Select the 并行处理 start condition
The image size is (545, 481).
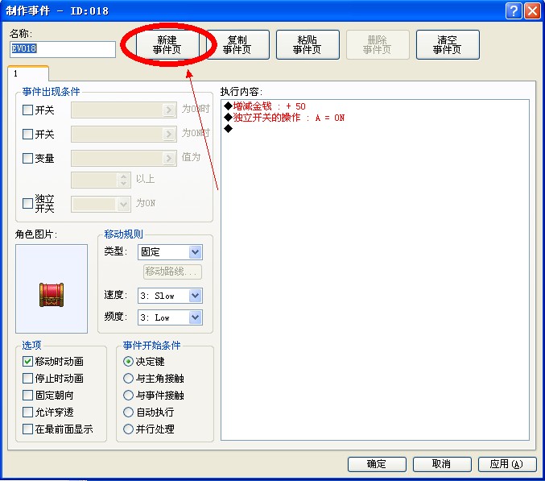[x=128, y=429]
